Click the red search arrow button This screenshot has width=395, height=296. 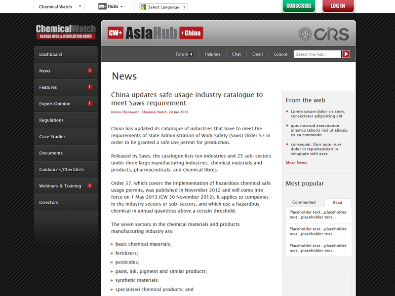tap(346, 54)
